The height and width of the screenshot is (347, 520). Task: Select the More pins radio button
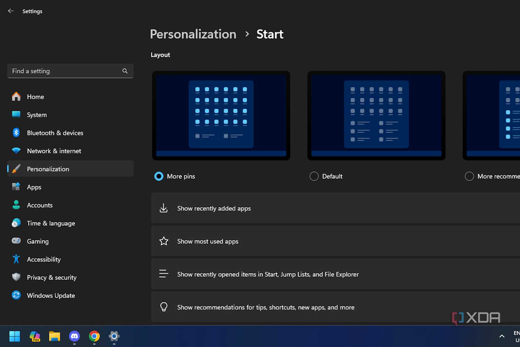click(x=159, y=176)
